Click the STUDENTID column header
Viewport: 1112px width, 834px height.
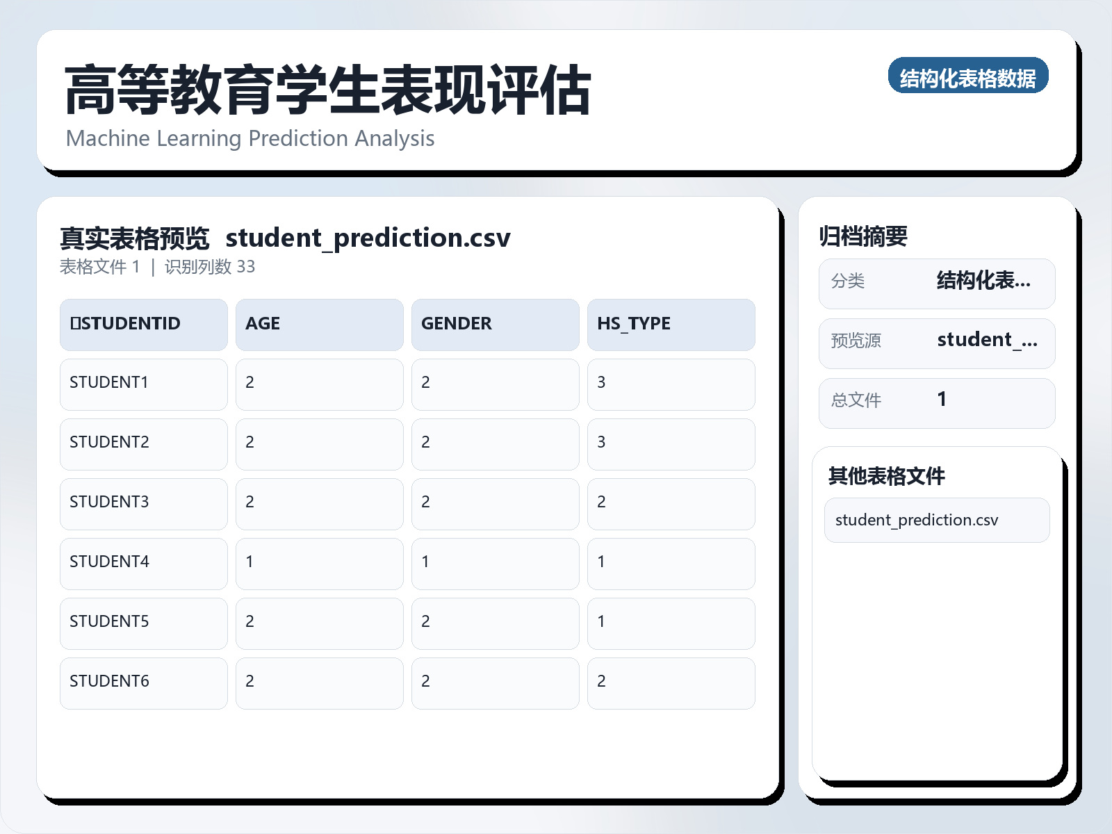[x=127, y=324]
